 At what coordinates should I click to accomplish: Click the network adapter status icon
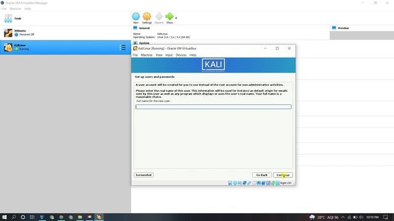coord(244,183)
